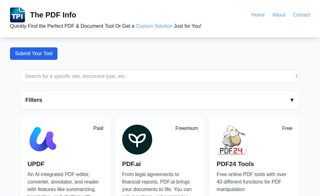Go to the Home page
Screen dimensions: 320x196
258,15
